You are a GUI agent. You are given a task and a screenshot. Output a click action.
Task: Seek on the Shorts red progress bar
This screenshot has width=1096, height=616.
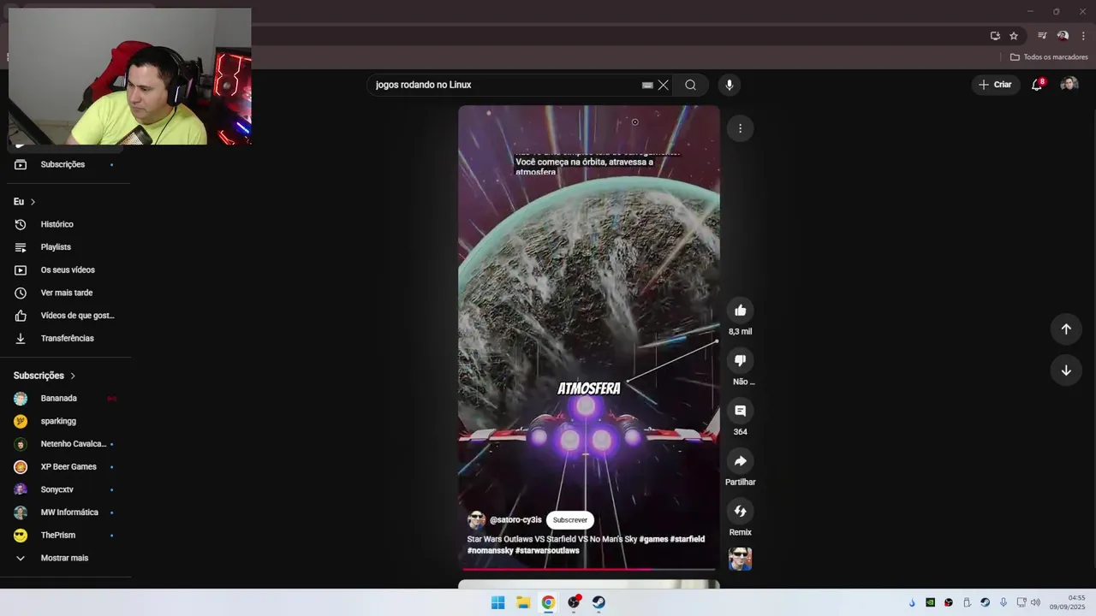(x=589, y=569)
